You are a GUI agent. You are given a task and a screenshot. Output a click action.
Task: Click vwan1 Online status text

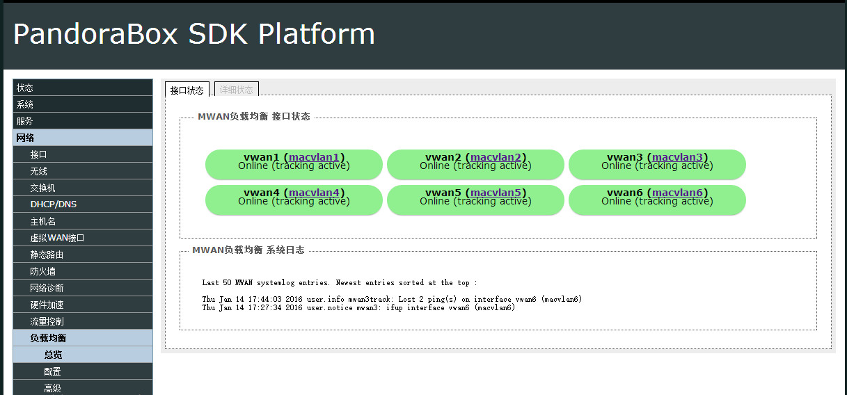click(x=294, y=166)
